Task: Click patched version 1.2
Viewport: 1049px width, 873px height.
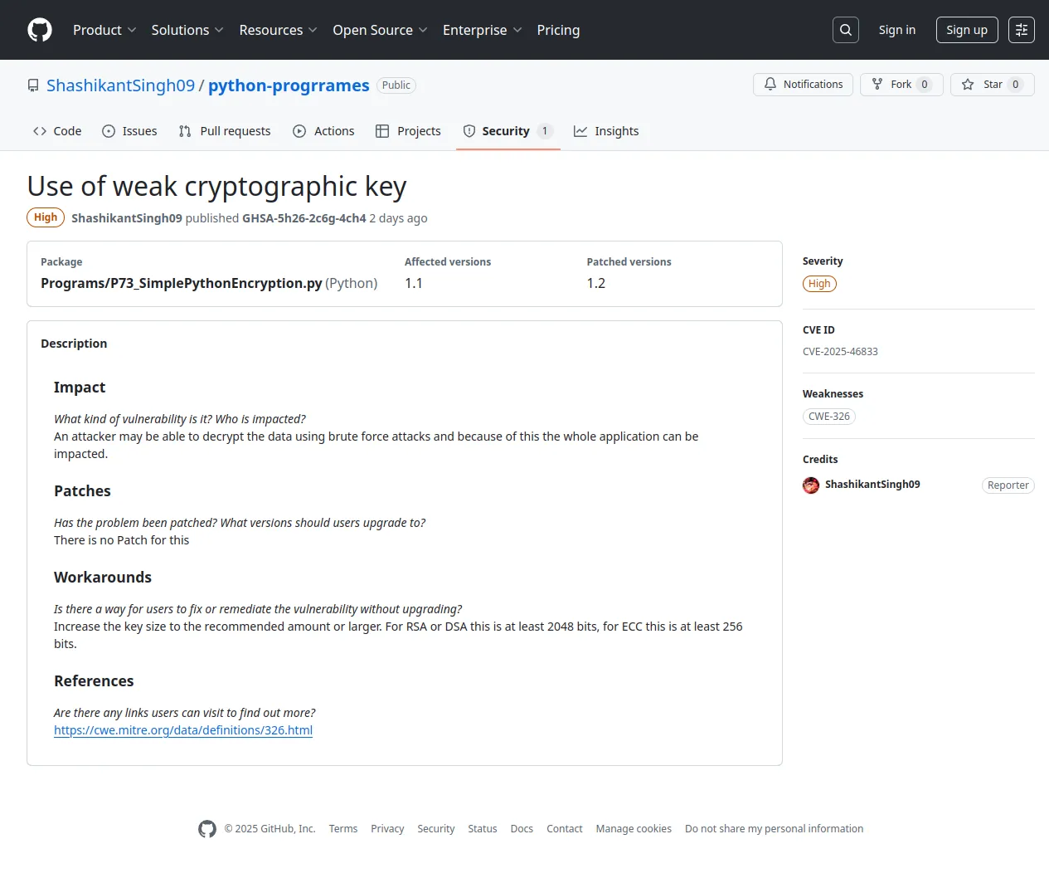Action: 596,283
